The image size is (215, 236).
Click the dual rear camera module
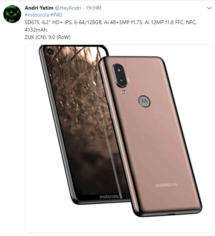[x=120, y=76]
